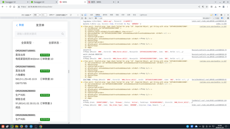Click the browser back arrow
Viewport: 230px width, 129px height.
click(x=3, y=7)
